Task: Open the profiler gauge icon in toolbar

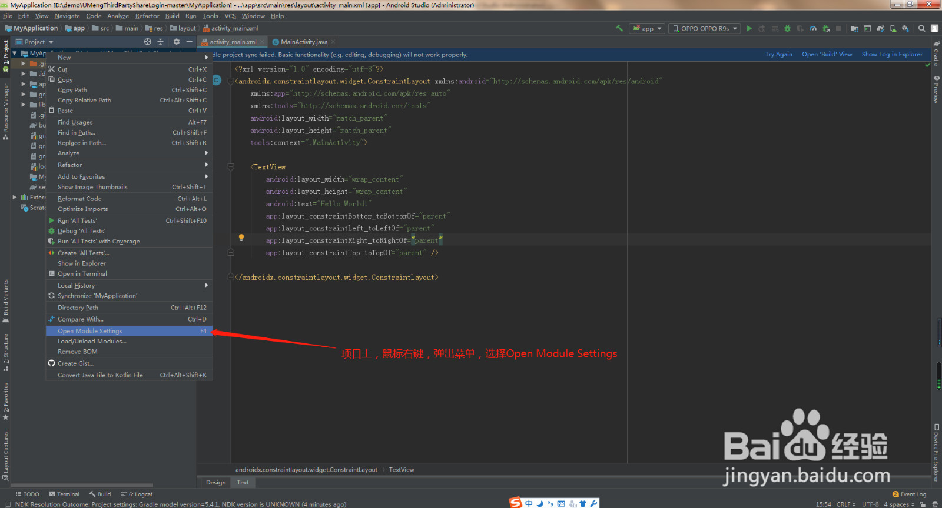Action: tap(813, 28)
